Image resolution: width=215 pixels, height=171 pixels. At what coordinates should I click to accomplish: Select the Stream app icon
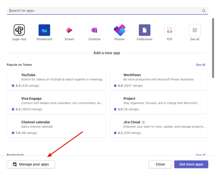69,30
